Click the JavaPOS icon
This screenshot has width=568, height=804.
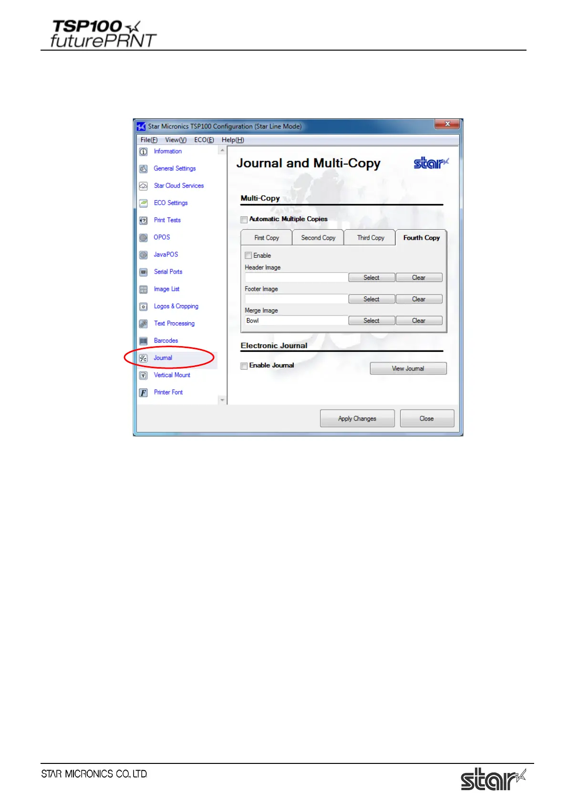143,255
